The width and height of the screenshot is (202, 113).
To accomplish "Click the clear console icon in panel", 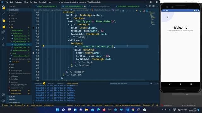I will [151, 83].
